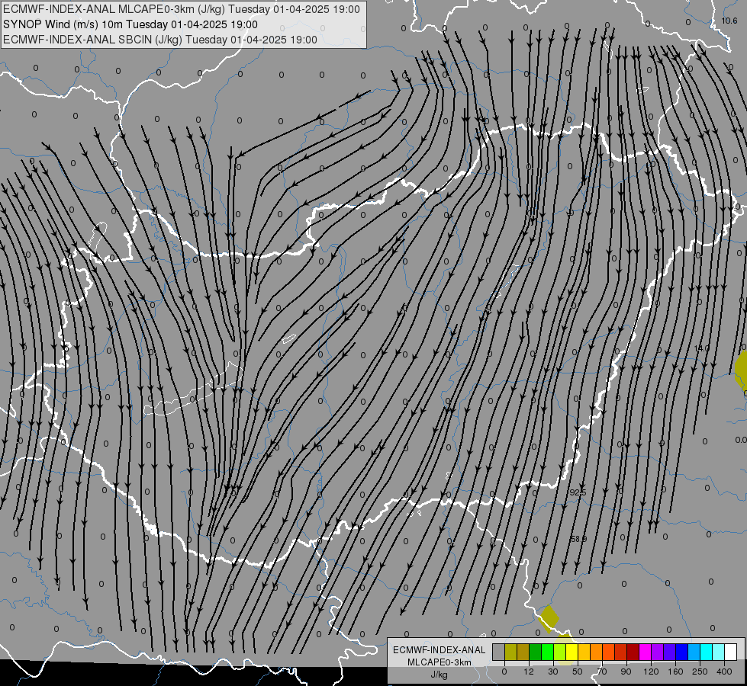
Task: Click the SBCIN header line at top
Action: [x=160, y=40]
